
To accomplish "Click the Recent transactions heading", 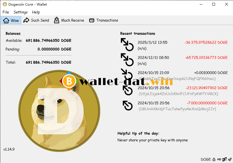I will pyautogui.click(x=138, y=33).
